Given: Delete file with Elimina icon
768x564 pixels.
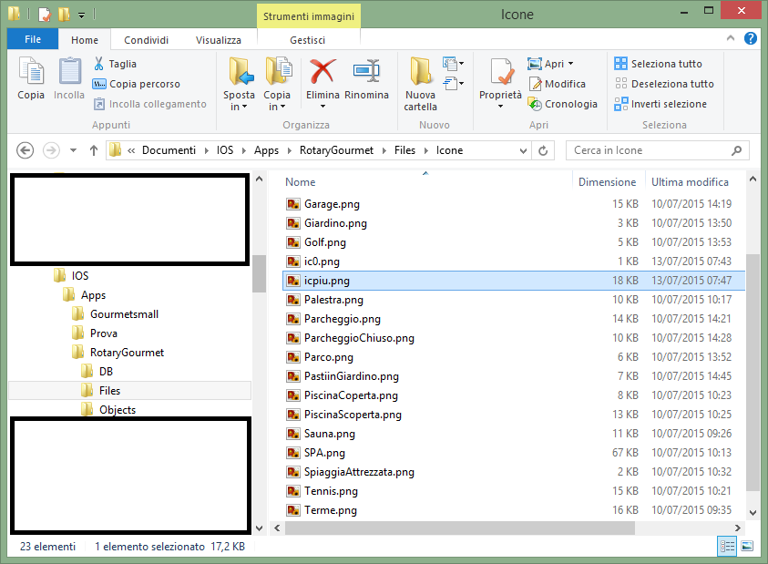Looking at the screenshot, I should [323, 71].
